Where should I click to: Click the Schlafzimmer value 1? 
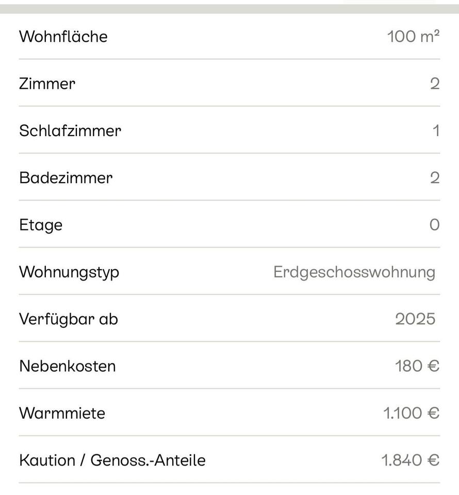(436, 131)
